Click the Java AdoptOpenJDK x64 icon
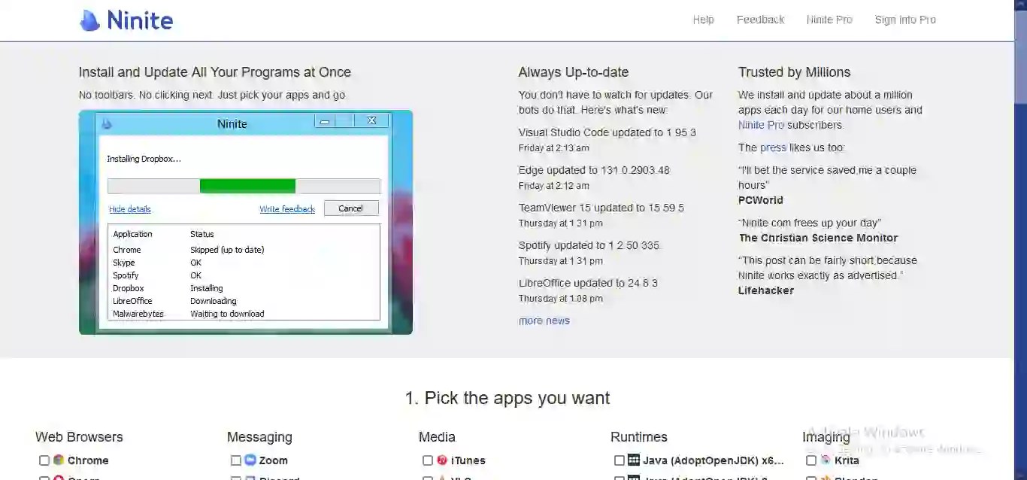Screen dimensions: 1027x480 pos(634,460)
